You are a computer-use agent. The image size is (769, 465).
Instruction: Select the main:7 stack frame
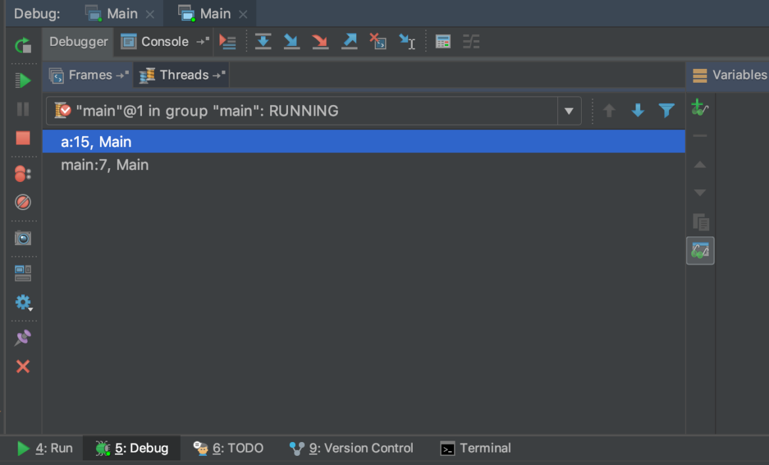click(105, 164)
